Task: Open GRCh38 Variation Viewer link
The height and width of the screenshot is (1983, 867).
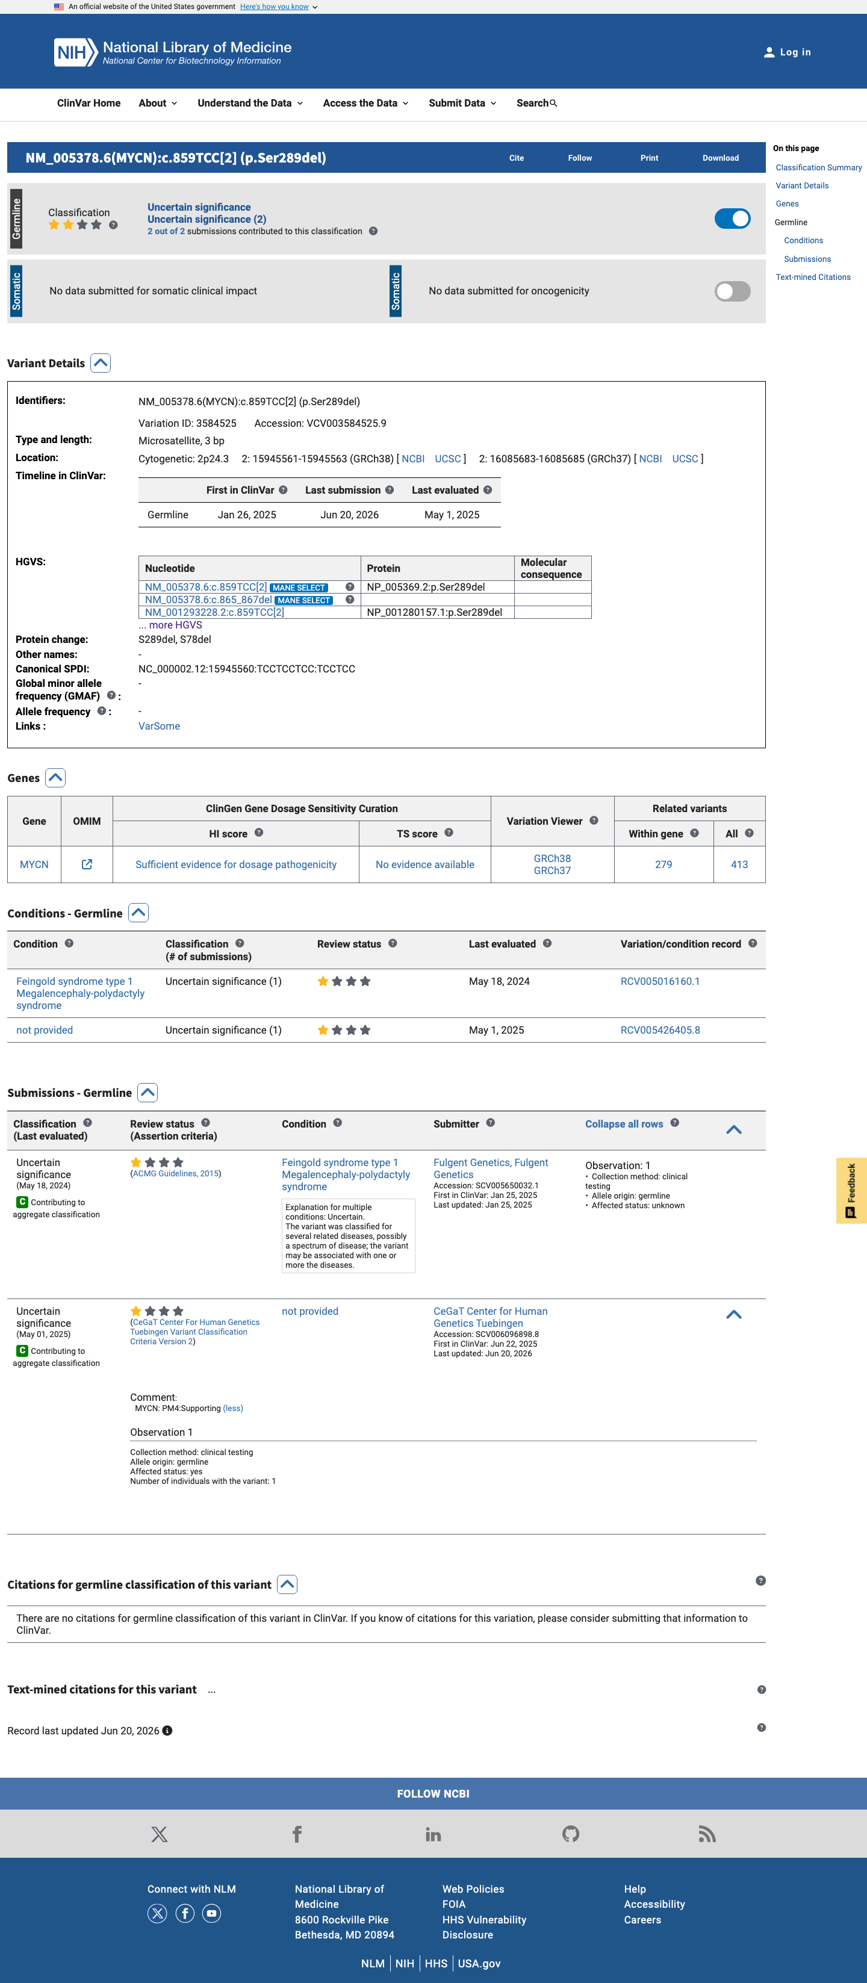Action: pos(552,858)
